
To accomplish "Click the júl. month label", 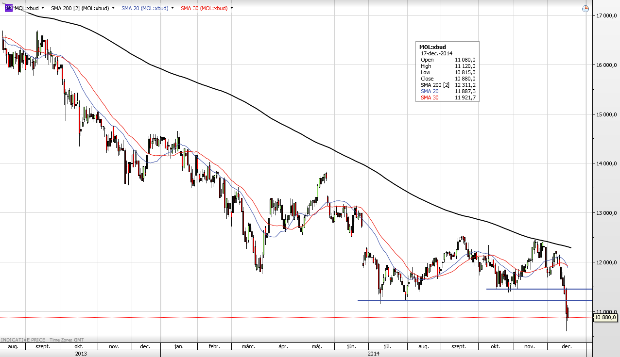I will point(388,347).
